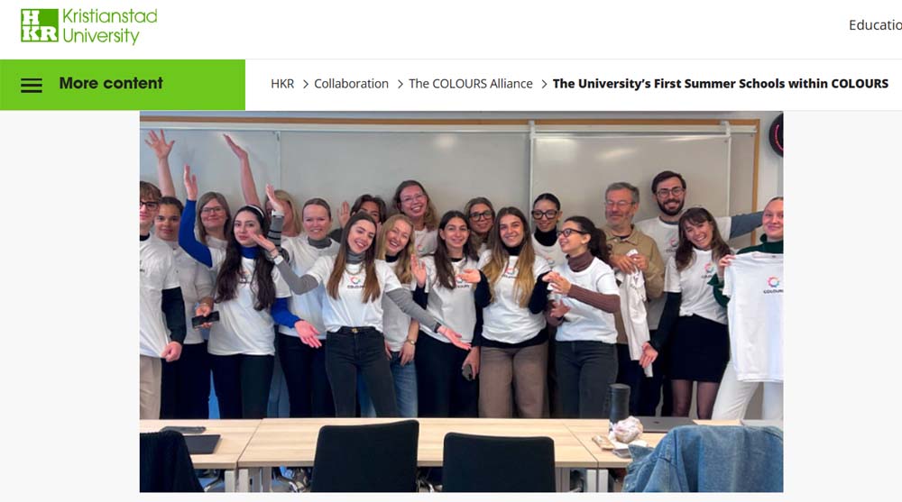Click the chevron after Collaboration breadcrumb
The width and height of the screenshot is (902, 502).
[400, 85]
